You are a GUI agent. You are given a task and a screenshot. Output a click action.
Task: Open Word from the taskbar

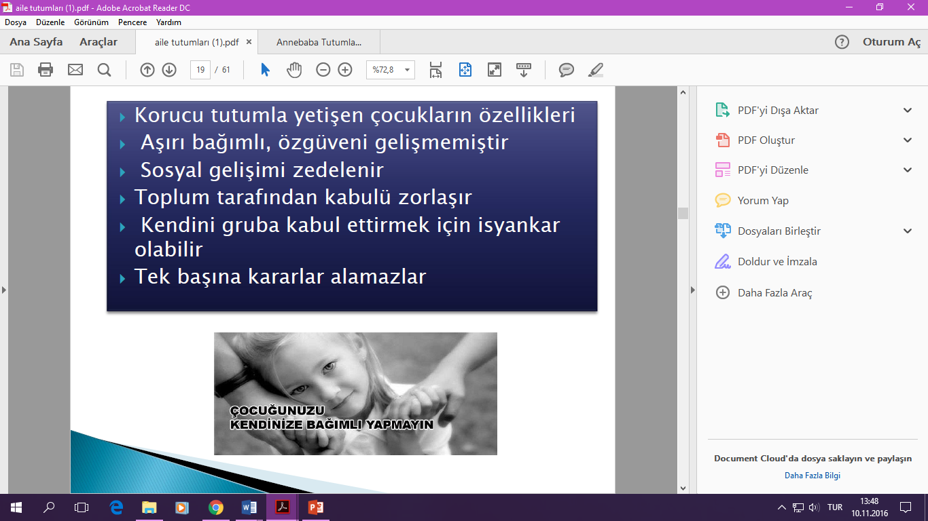[249, 507]
